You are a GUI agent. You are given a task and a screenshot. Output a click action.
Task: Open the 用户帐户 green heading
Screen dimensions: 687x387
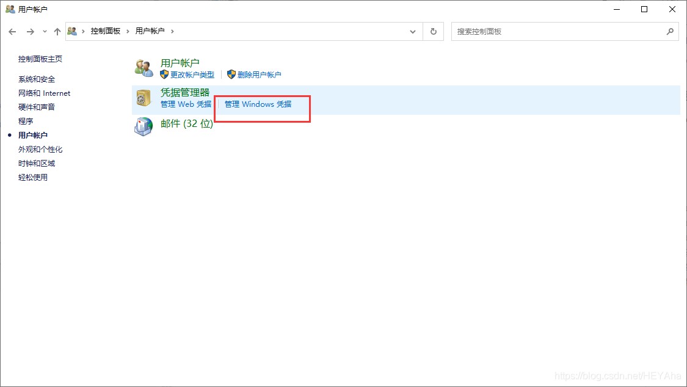coord(180,63)
